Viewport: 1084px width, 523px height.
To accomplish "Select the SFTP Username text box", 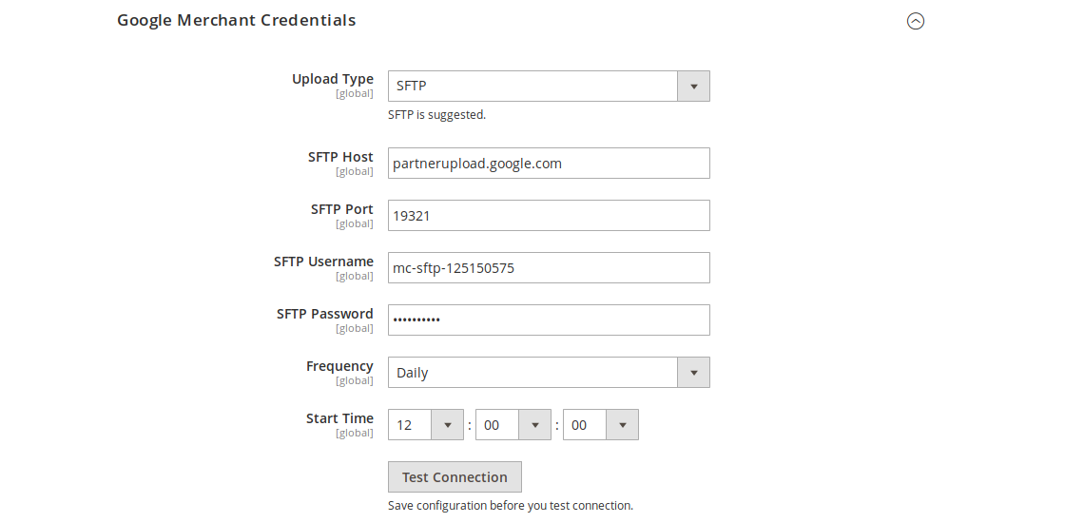I will coord(549,268).
